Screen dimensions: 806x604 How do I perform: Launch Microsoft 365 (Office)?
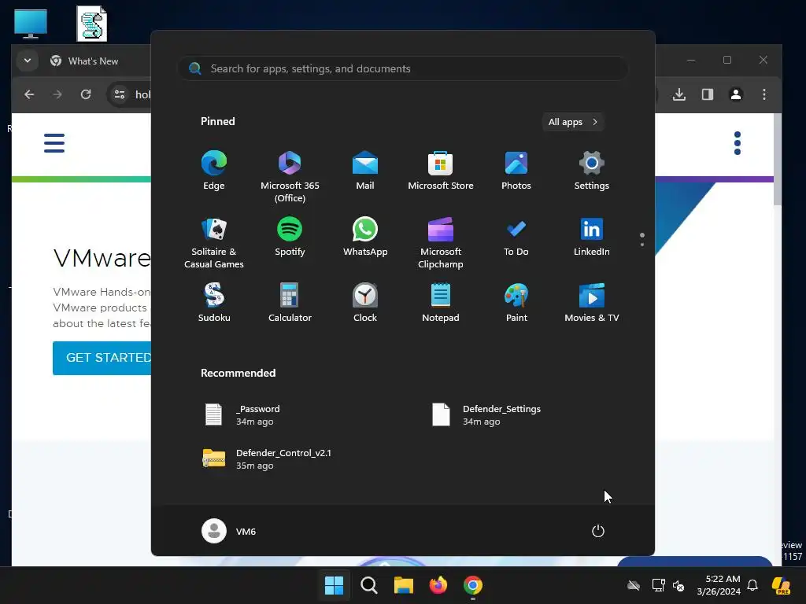click(x=290, y=176)
